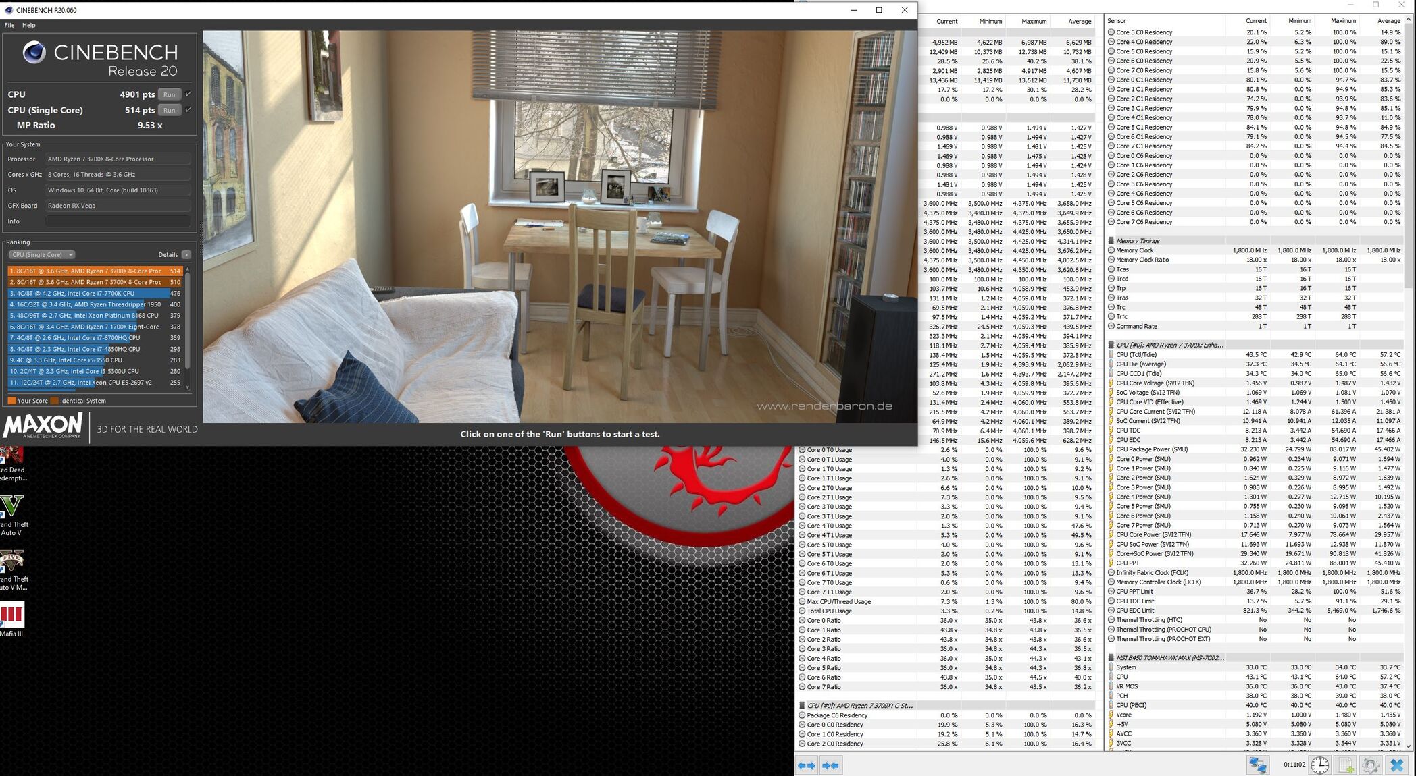This screenshot has width=1416, height=776.
Task: Click HWiNFO expand-columns double arrow icon
Action: (x=807, y=765)
